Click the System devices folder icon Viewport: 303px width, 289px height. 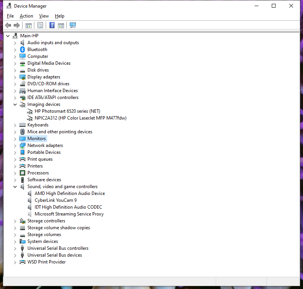click(22, 241)
